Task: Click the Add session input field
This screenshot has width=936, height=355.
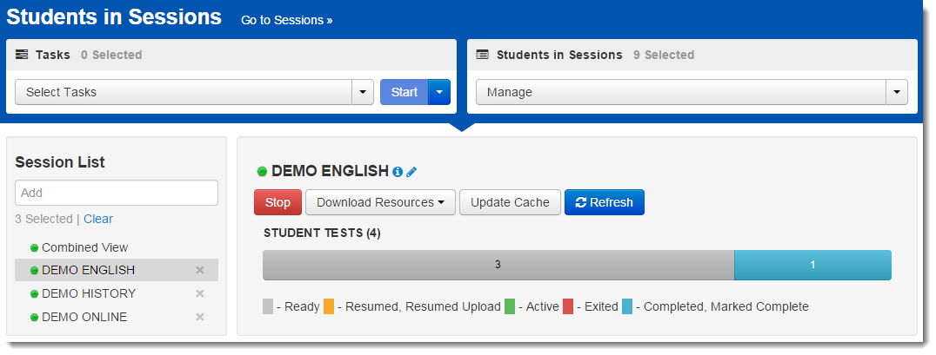Action: [117, 193]
